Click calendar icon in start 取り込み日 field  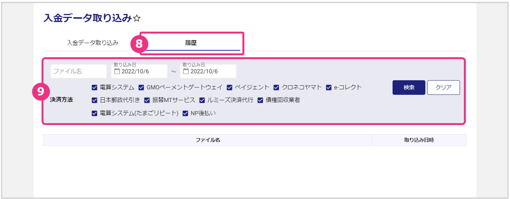pyautogui.click(x=117, y=71)
